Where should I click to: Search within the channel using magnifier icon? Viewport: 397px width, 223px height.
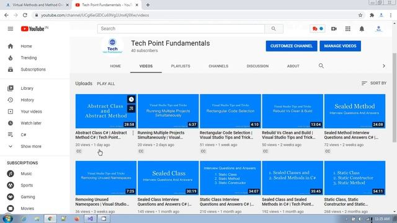321,66
